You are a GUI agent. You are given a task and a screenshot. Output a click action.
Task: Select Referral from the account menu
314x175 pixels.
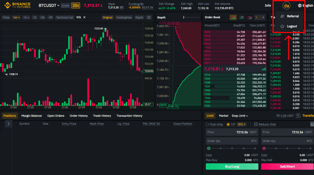[293, 16]
